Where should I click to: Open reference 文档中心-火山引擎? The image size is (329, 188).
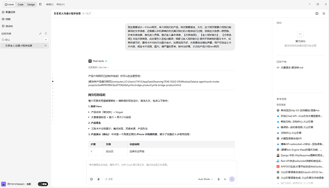point(289,133)
